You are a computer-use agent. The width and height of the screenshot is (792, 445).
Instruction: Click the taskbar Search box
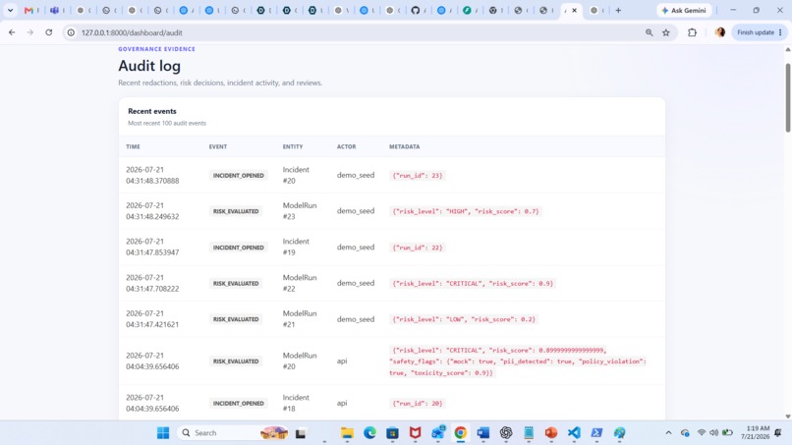pos(233,433)
